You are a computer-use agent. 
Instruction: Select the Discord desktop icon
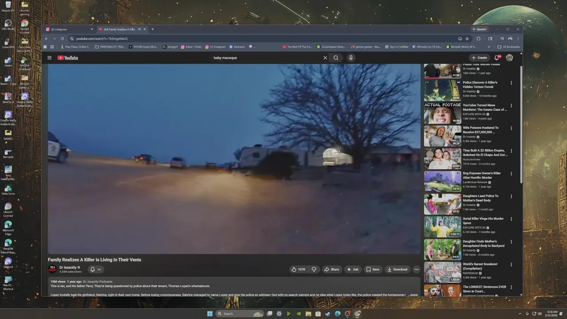8,263
